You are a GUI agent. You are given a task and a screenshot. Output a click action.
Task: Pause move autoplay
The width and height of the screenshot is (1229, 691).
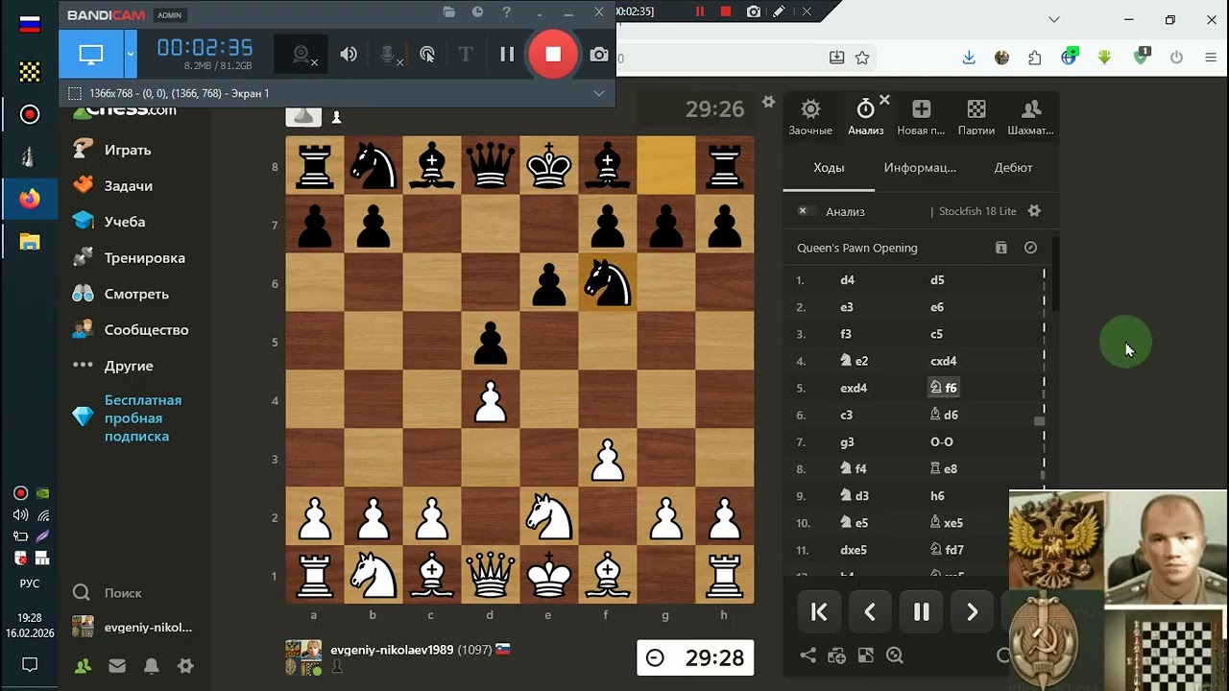(x=921, y=612)
